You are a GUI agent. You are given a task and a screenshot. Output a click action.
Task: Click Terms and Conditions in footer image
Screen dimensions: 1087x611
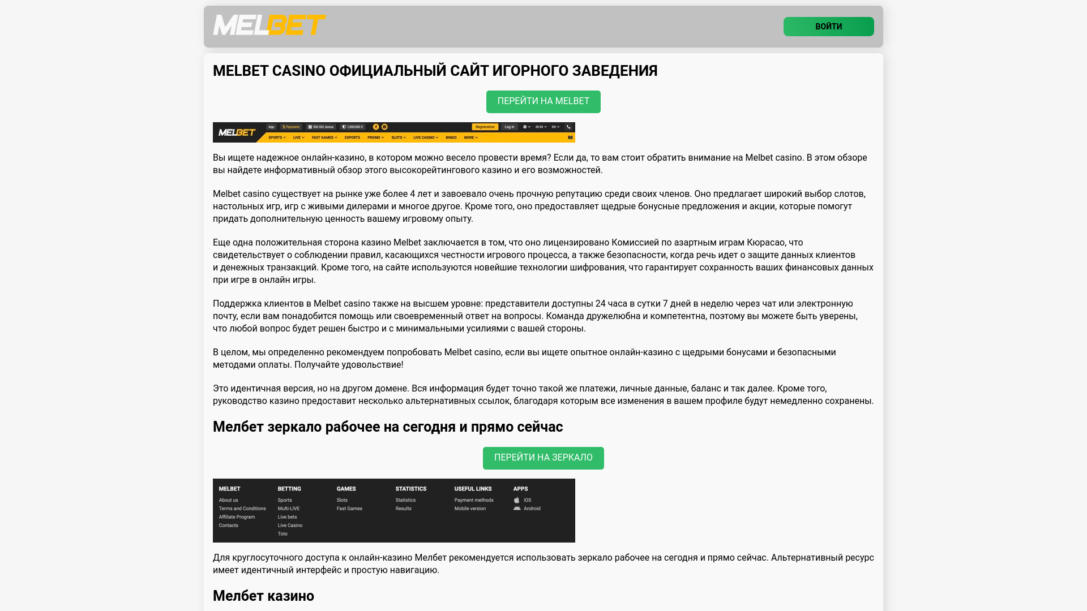pyautogui.click(x=242, y=509)
